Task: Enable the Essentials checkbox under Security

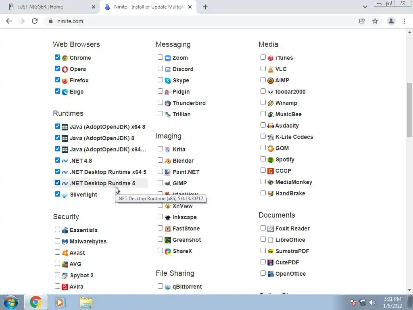Action: pos(57,229)
